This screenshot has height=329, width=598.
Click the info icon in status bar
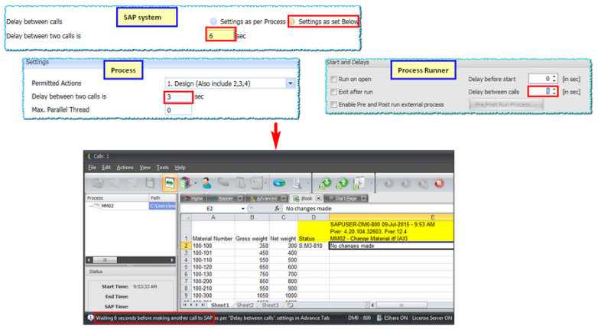(x=91, y=318)
